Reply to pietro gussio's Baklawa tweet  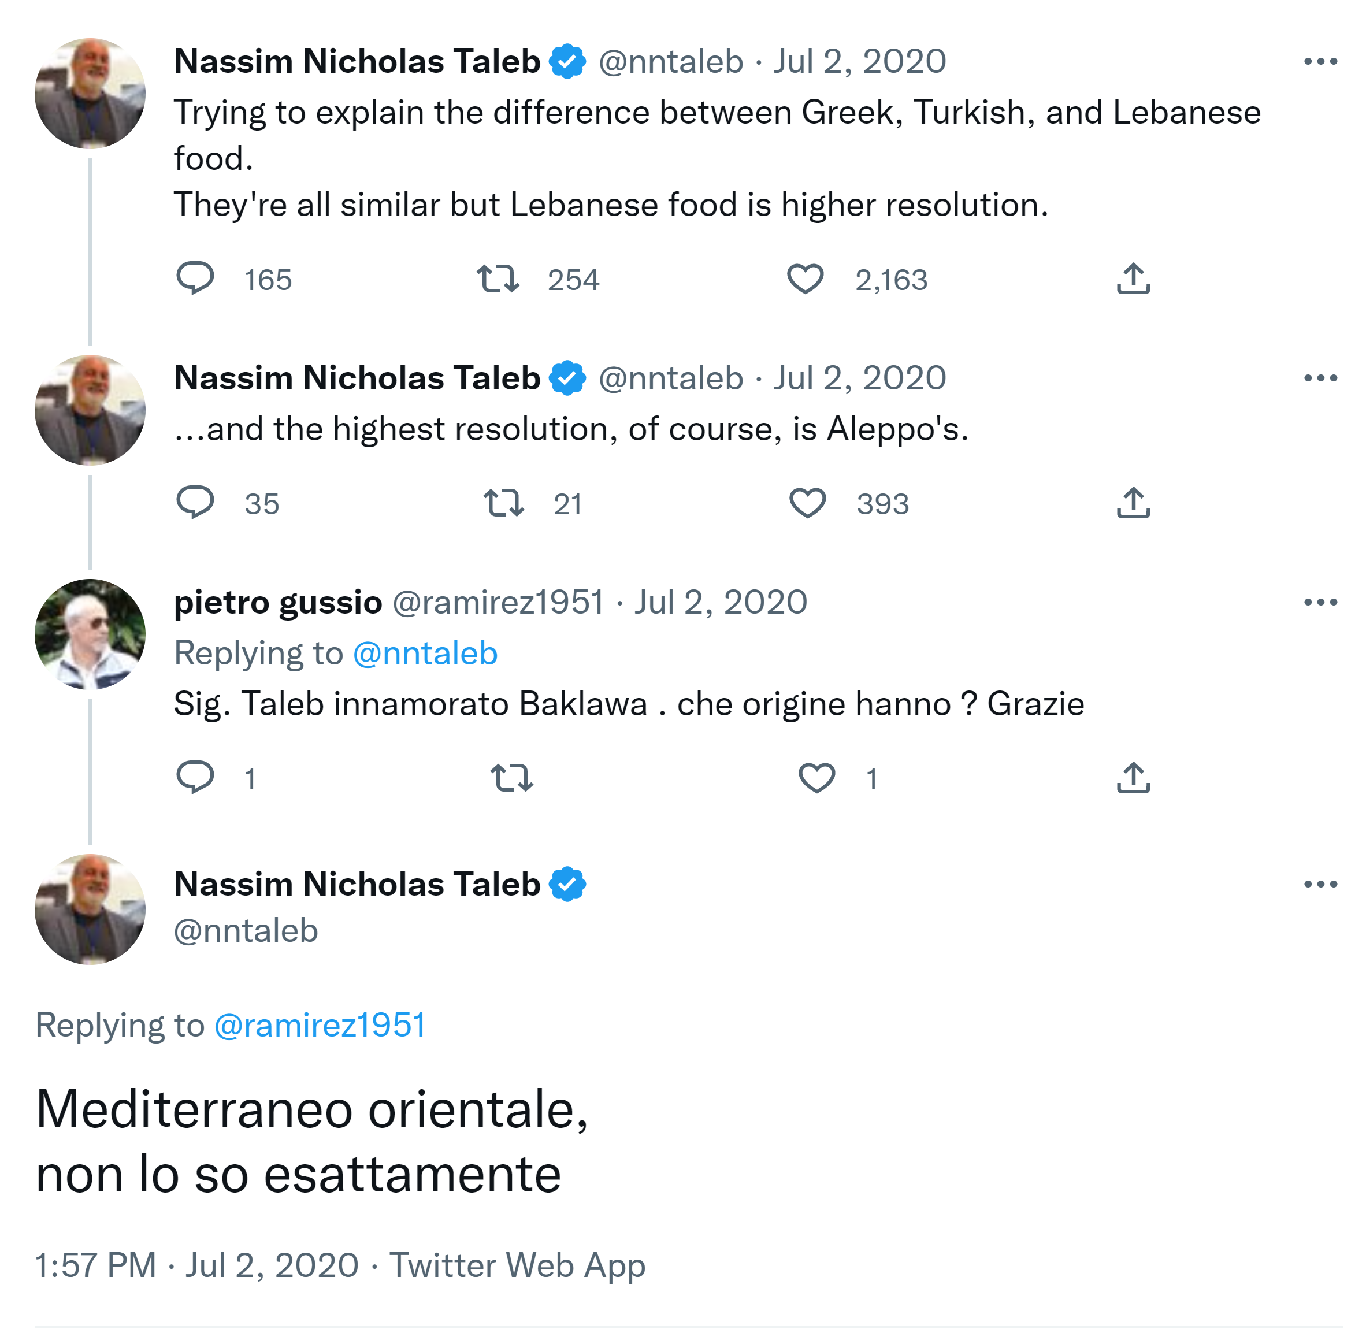pos(195,777)
